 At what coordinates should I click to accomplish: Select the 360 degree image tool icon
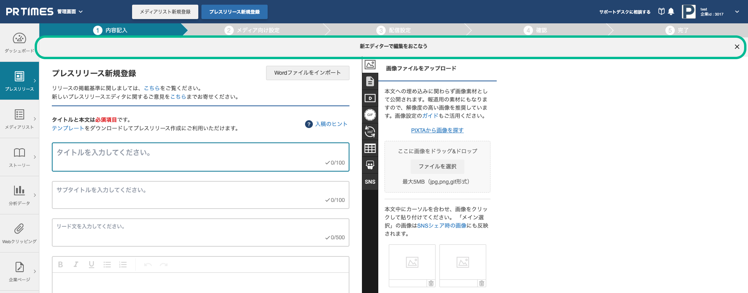pos(370,132)
